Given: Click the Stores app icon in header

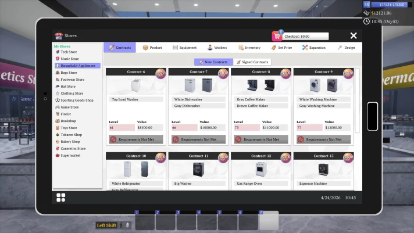Looking at the screenshot, I should (59, 35).
